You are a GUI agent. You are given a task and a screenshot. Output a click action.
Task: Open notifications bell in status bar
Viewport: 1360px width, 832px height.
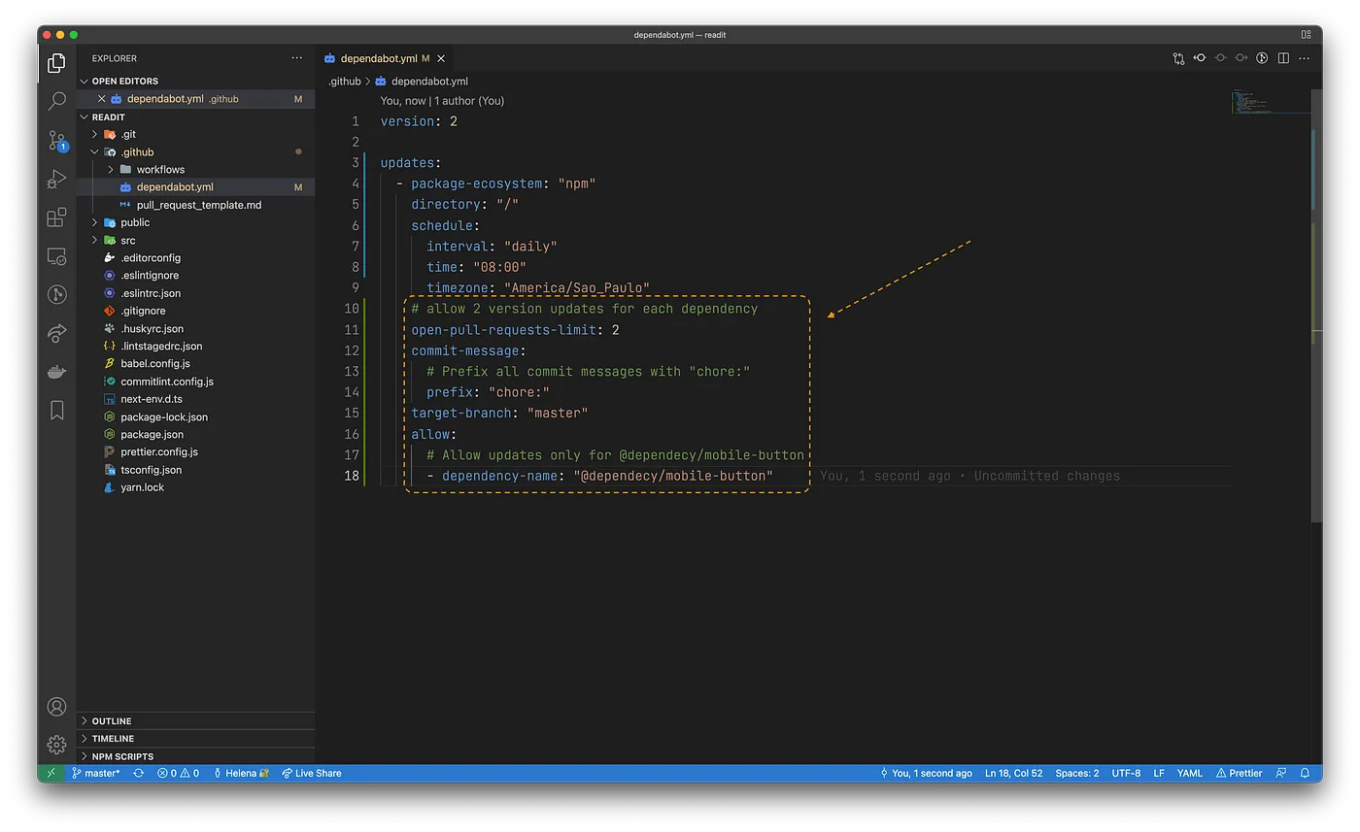click(x=1305, y=773)
